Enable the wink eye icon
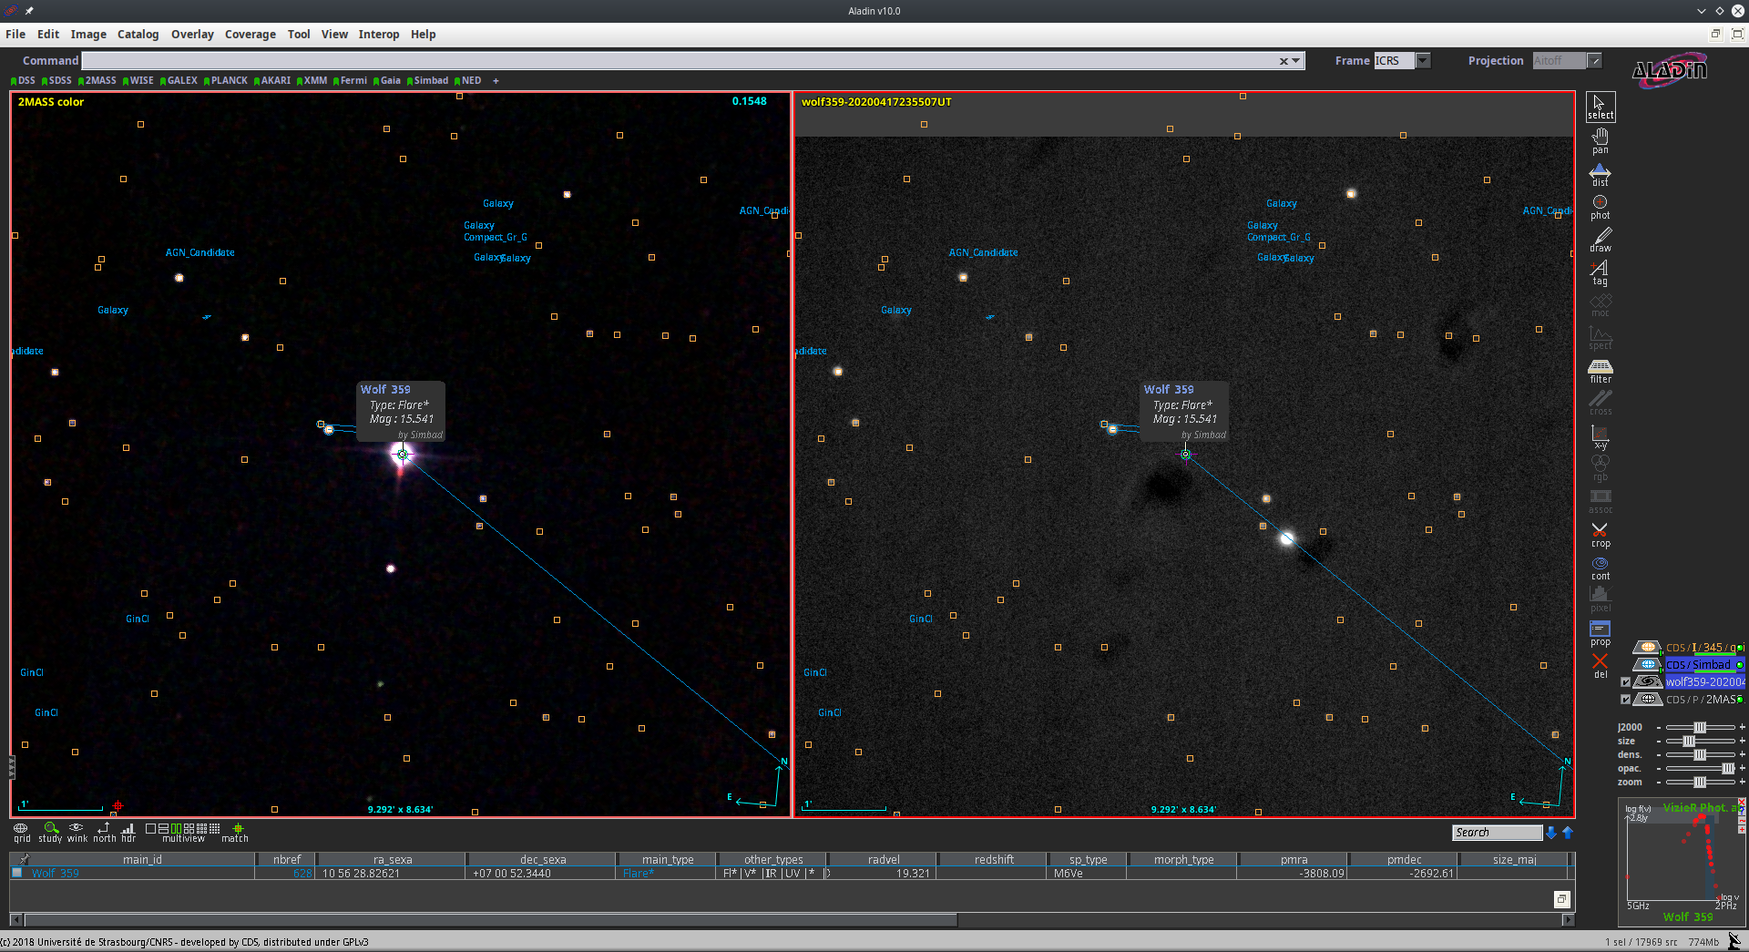This screenshot has height=952, width=1749. pos(77,832)
